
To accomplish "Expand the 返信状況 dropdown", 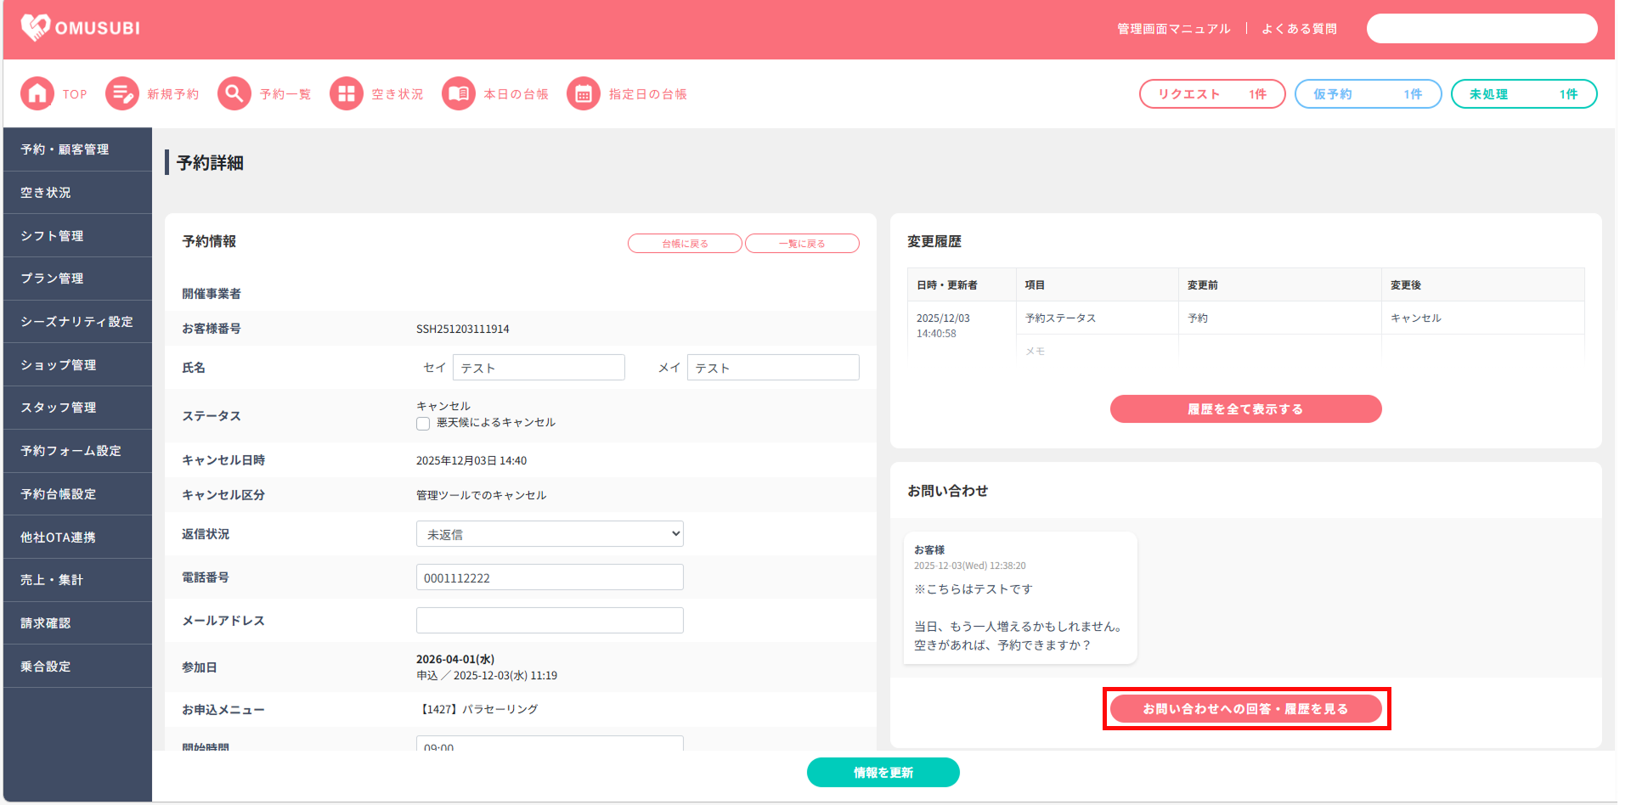I will tap(550, 534).
